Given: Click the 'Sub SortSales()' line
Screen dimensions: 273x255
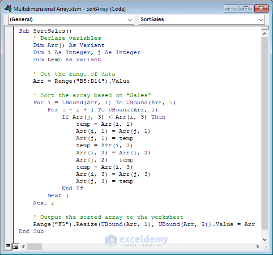Looking at the screenshot, I should (x=45, y=31).
